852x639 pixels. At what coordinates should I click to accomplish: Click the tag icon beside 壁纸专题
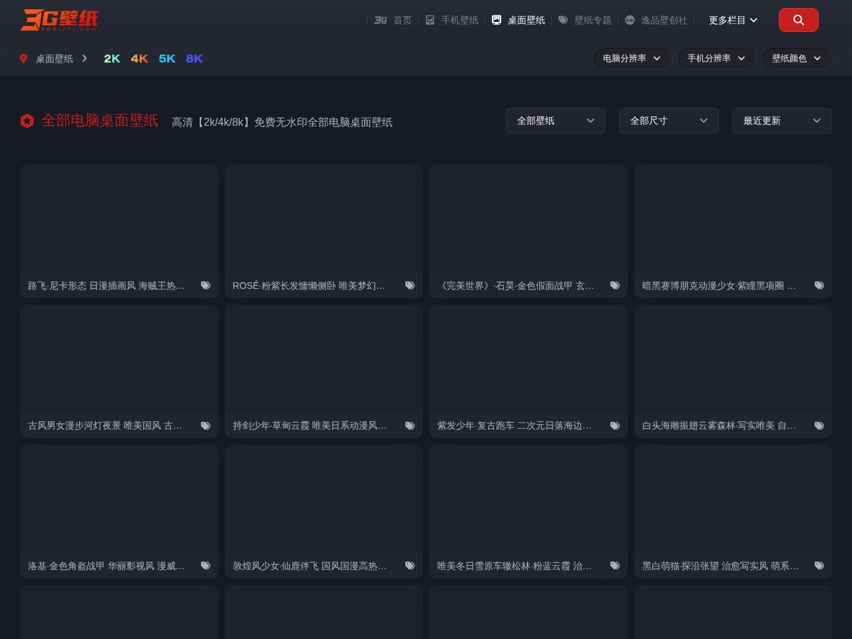(x=564, y=20)
